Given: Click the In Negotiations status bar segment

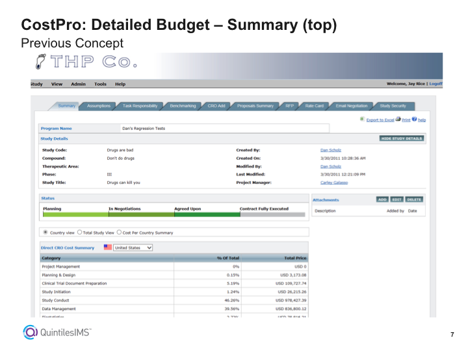Looking at the screenshot, I should [x=142, y=214].
